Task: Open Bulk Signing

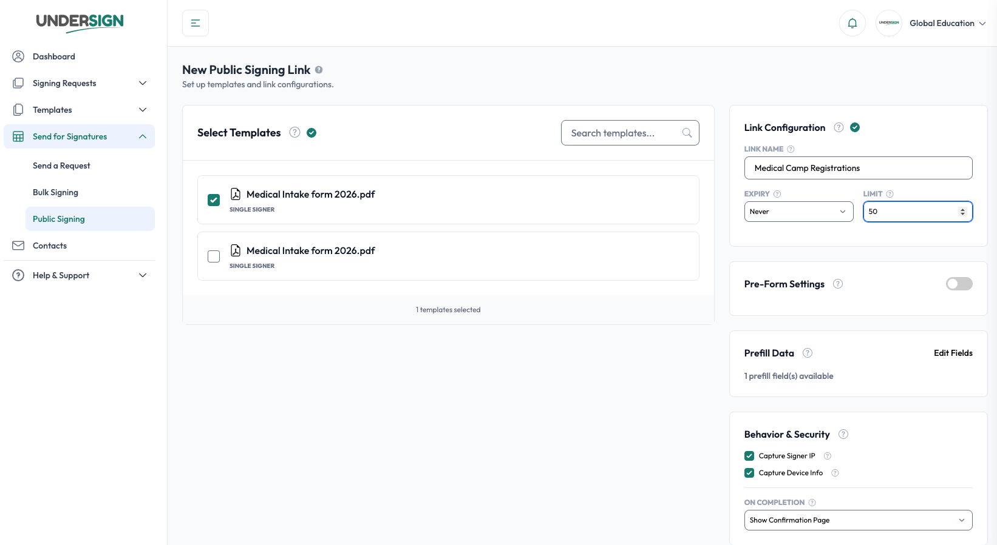Action: coord(90,192)
